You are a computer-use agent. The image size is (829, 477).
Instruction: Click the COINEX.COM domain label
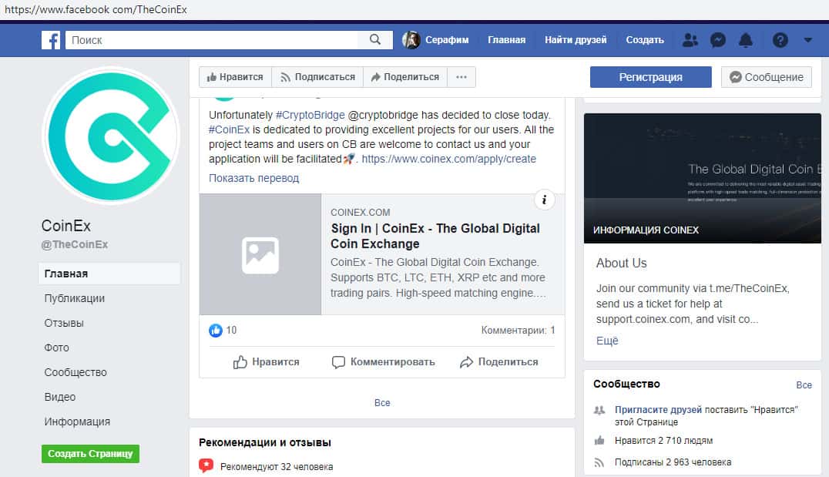tap(361, 213)
